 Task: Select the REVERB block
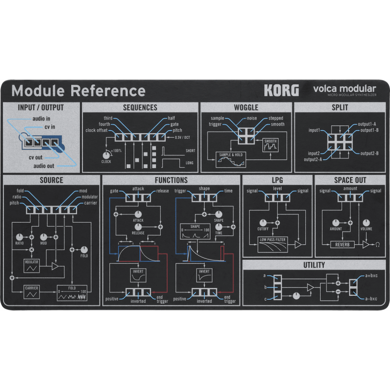tap(342, 245)
